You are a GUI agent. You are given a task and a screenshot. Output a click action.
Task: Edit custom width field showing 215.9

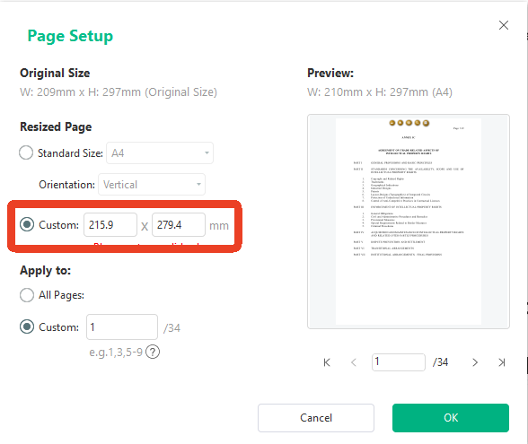tap(110, 224)
